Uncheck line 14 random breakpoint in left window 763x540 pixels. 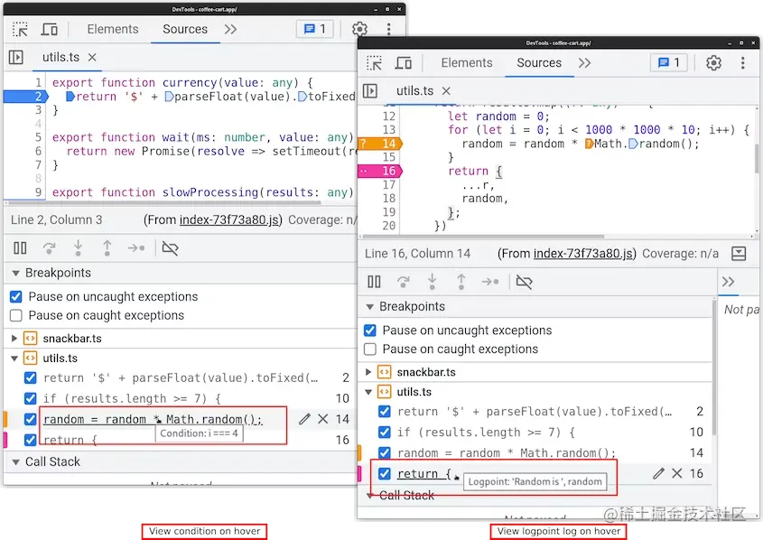[30, 419]
